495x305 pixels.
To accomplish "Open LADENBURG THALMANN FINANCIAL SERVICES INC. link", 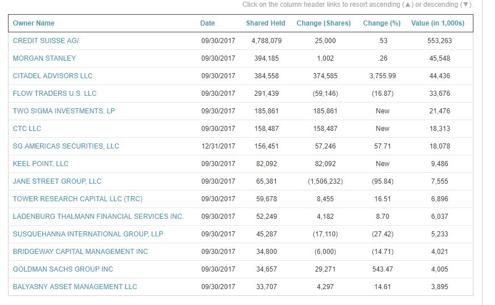I will [x=98, y=217].
